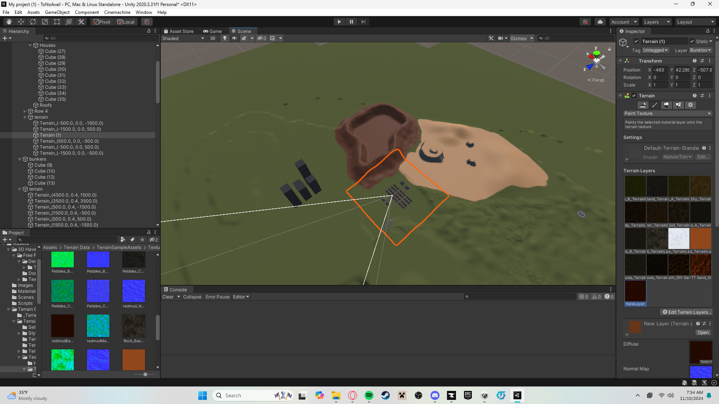The height and width of the screenshot is (404, 719).
Task: Select the Create Neighbor Terrains tool
Action: pos(643,105)
